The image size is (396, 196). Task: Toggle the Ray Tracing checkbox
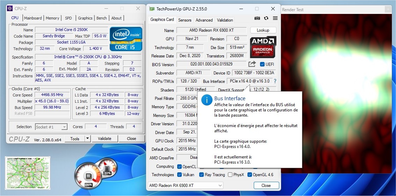point(201,175)
